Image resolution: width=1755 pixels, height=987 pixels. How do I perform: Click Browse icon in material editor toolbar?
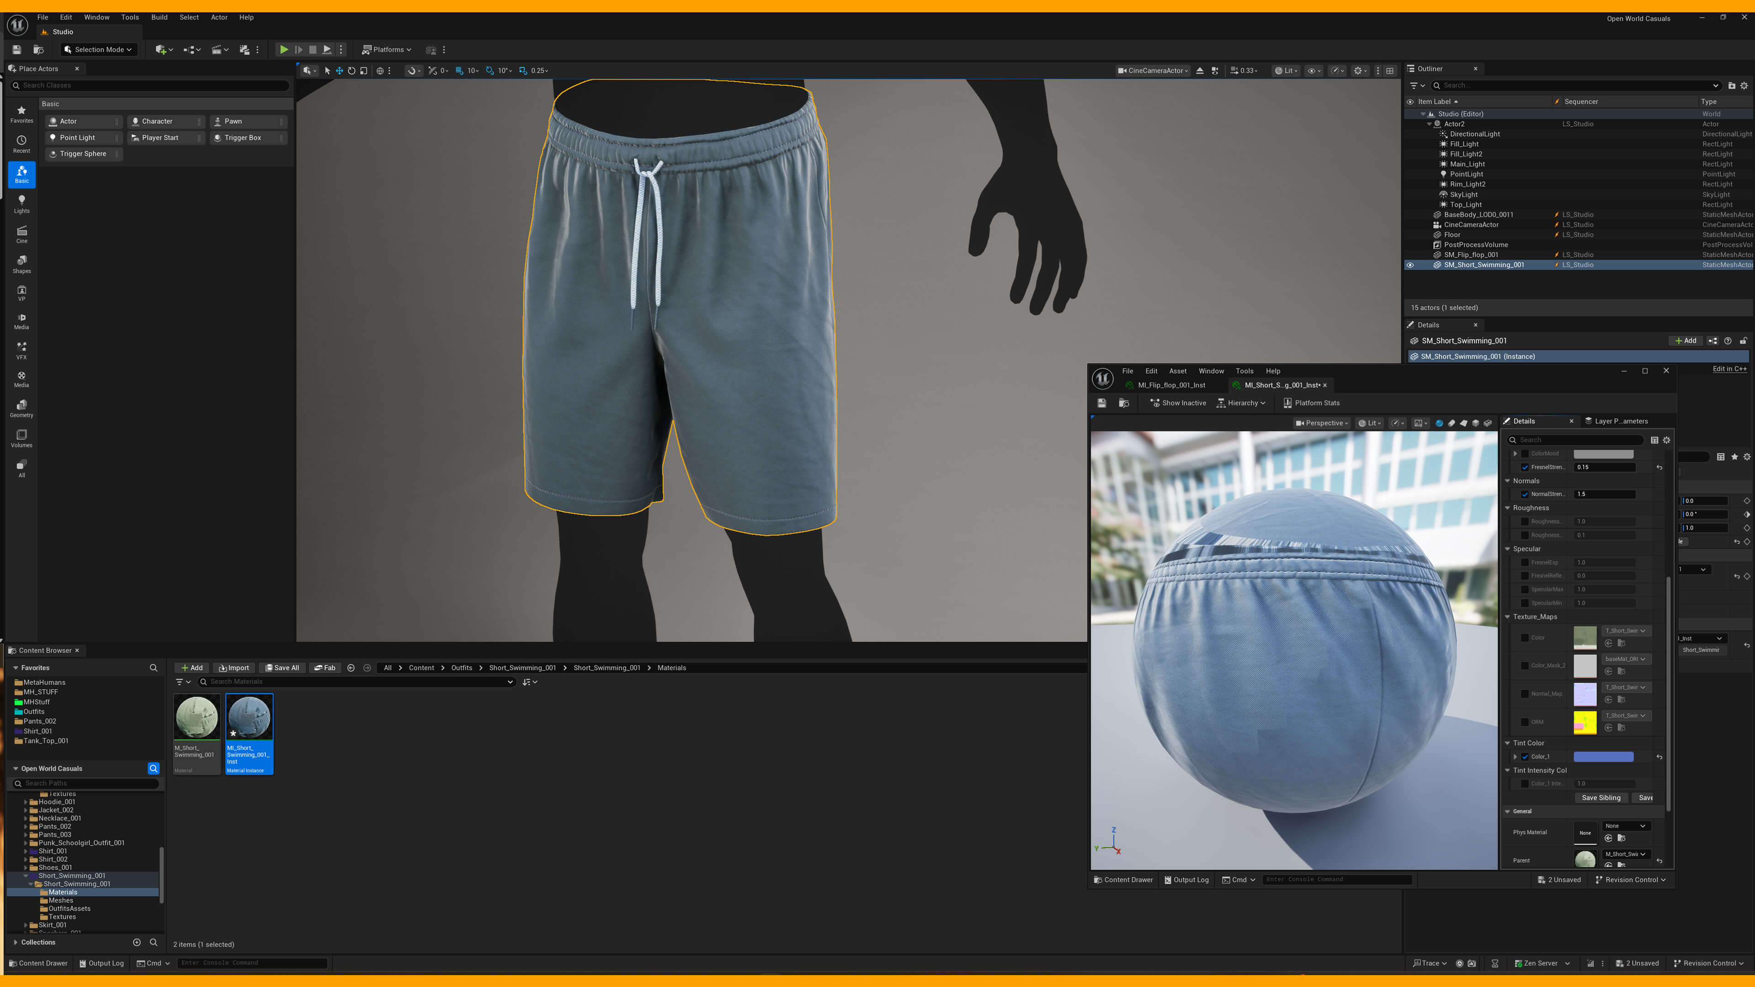coord(1124,403)
